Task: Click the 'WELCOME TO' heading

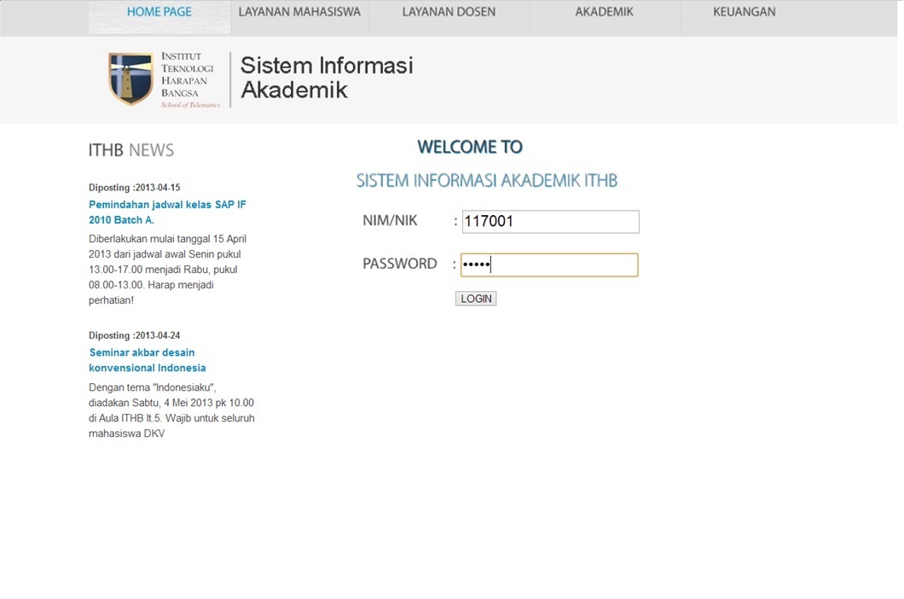Action: [x=470, y=146]
